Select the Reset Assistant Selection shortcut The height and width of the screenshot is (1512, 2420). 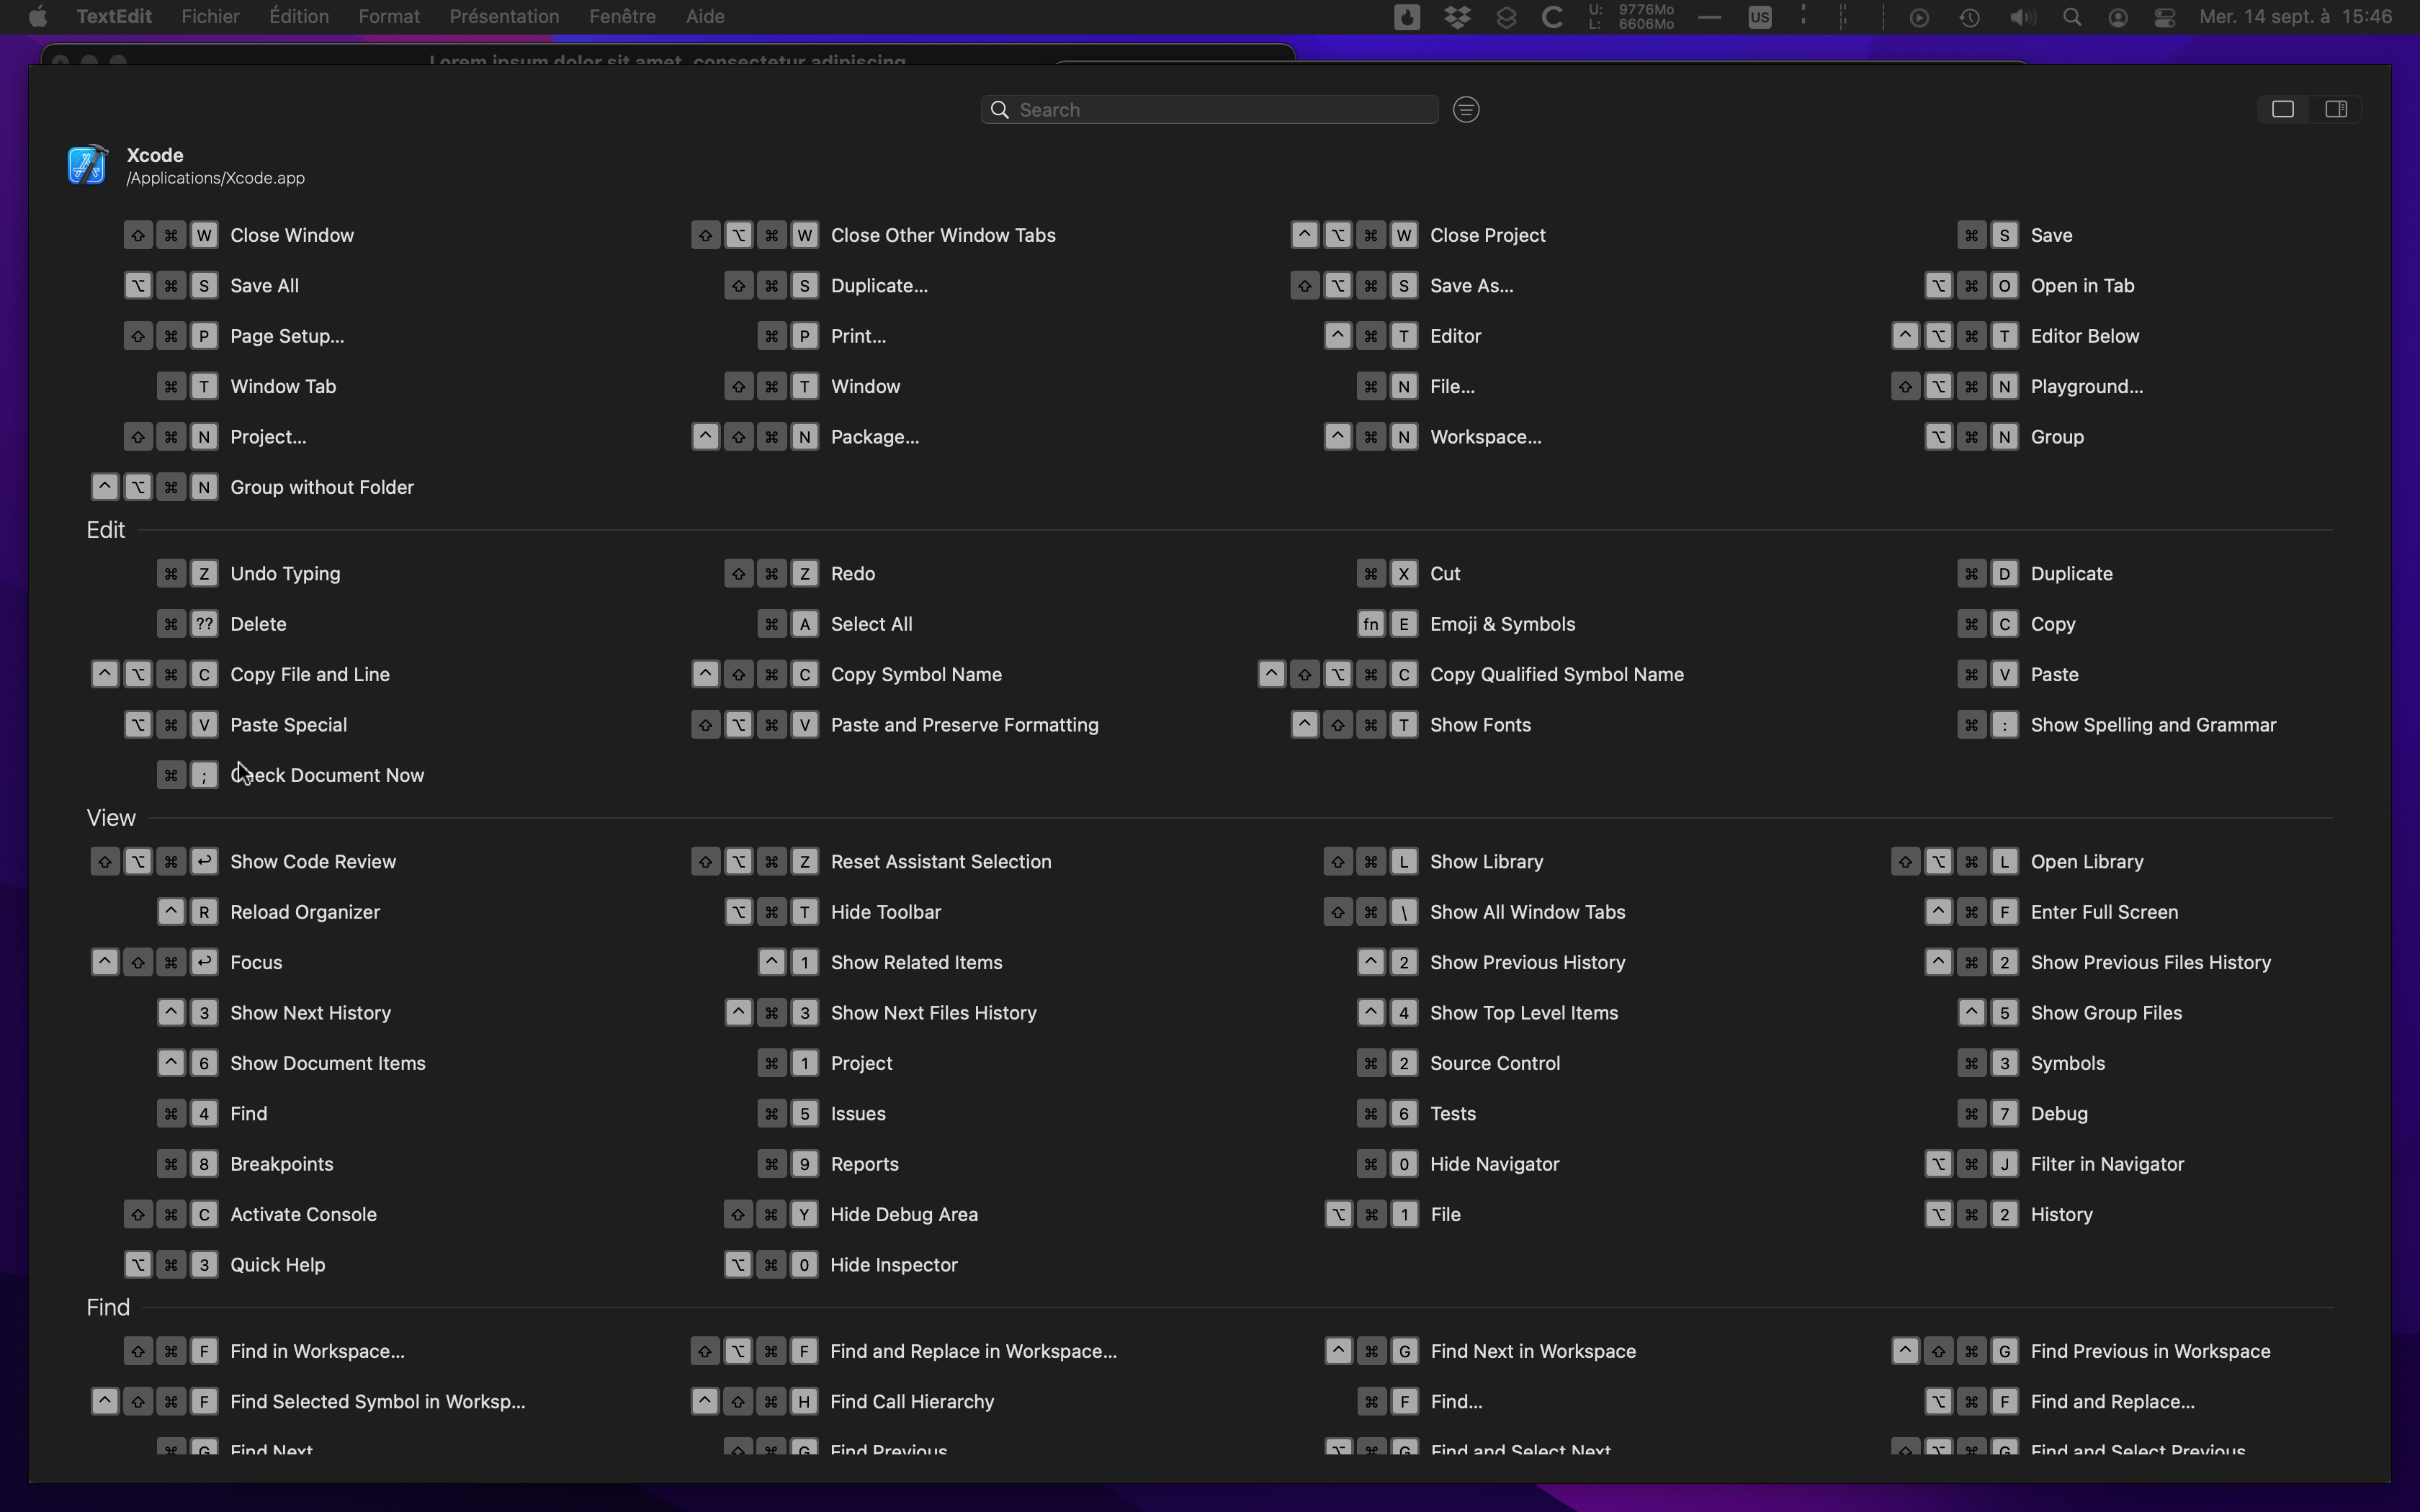[x=871, y=862]
